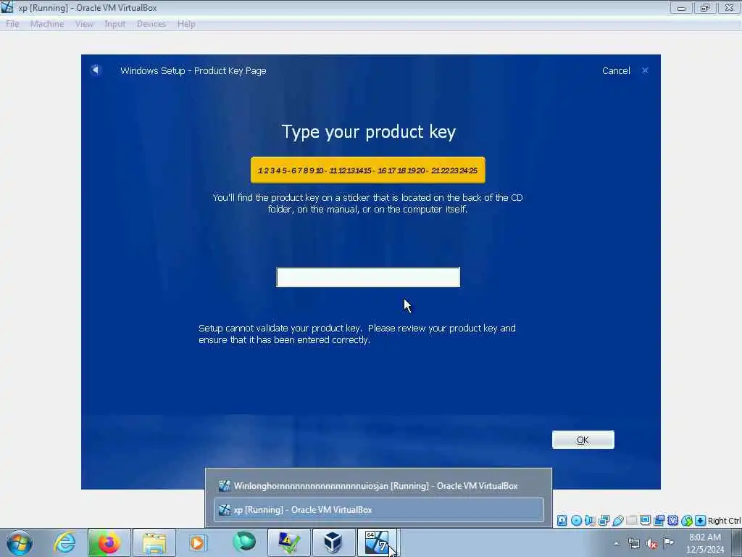The width and height of the screenshot is (742, 557).
Task: Launch Internet Explorer from taskbar
Action: (64, 542)
